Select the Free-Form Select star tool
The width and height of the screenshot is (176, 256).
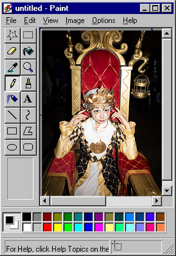tap(12, 35)
